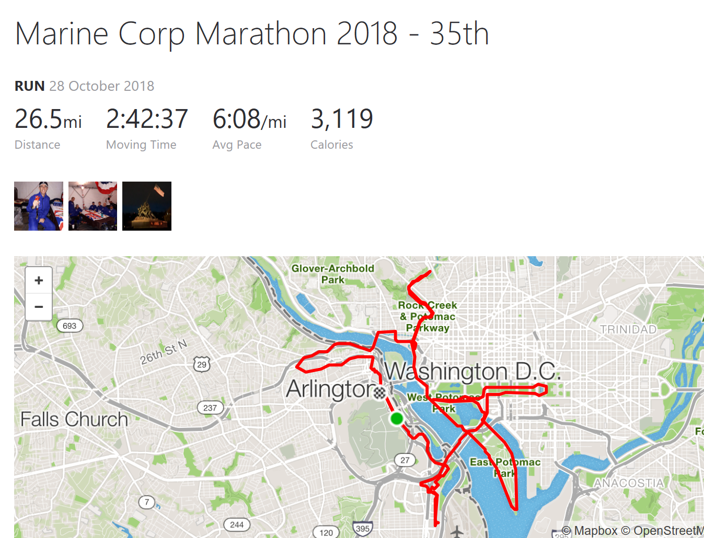Click the Interstate 395 shield icon

[x=363, y=529]
